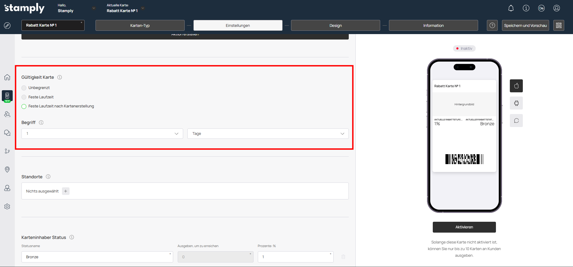
Task: Open the Karten-Typ tab
Action: 140,25
